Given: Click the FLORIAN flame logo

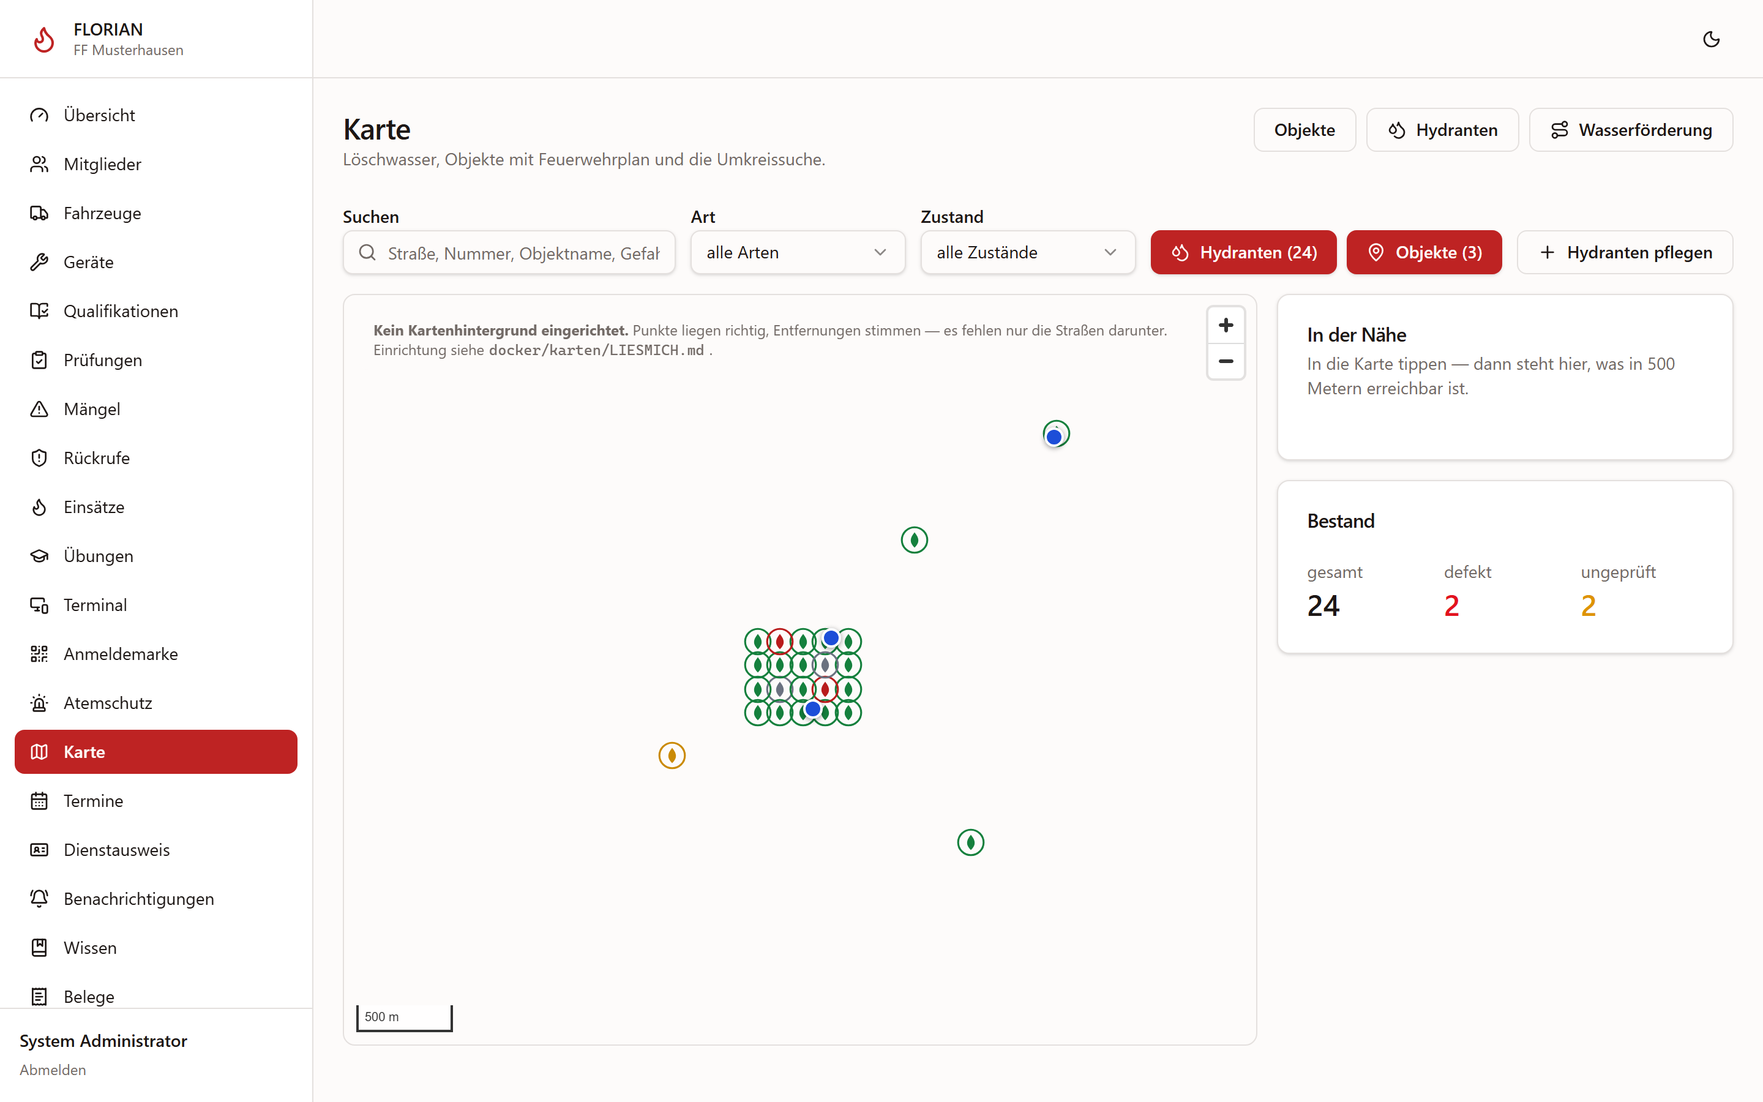Looking at the screenshot, I should click(x=45, y=39).
